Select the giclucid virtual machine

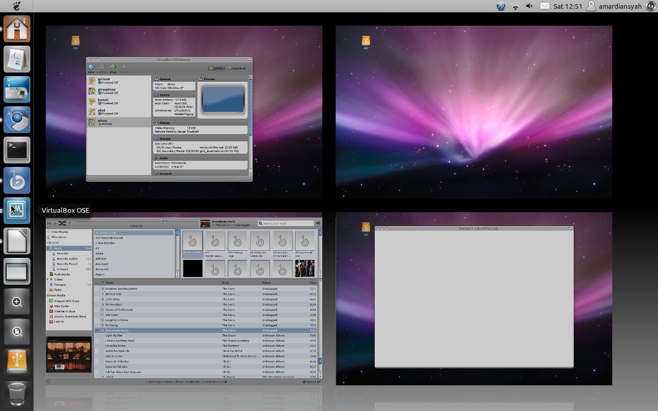[x=119, y=81]
